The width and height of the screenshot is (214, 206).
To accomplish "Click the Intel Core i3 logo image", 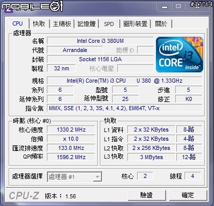I will [x=179, y=55].
